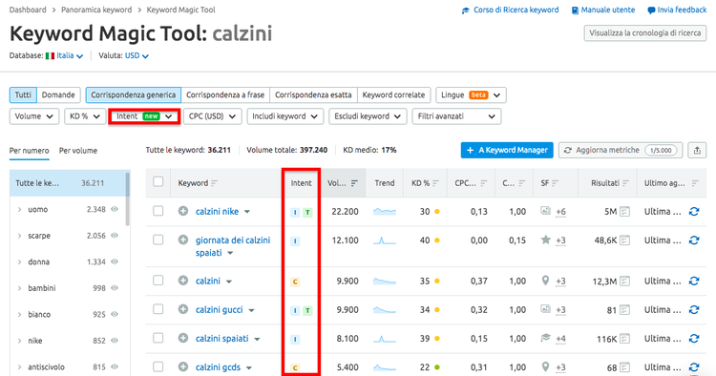Click the keyword groups sidebar scrollbar
Image resolution: width=716 pixels, height=376 pixels.
tap(127, 198)
